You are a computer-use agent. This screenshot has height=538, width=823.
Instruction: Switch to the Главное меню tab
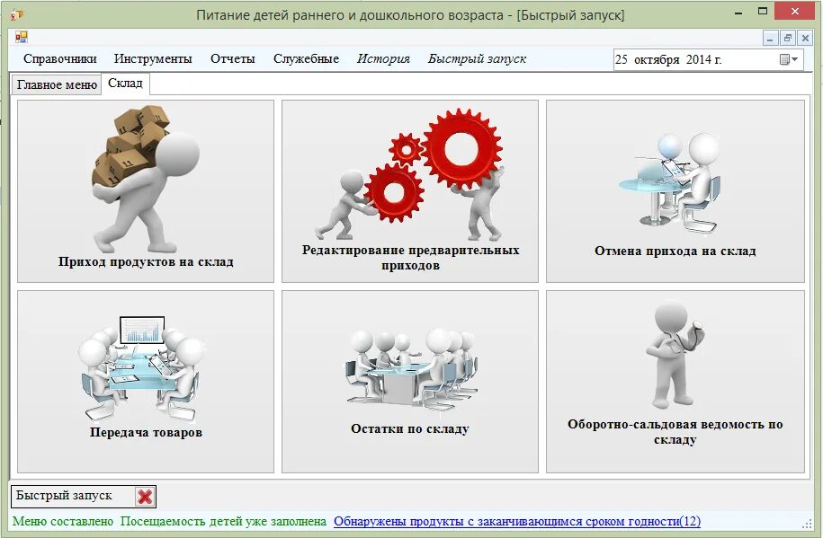pyautogui.click(x=57, y=85)
